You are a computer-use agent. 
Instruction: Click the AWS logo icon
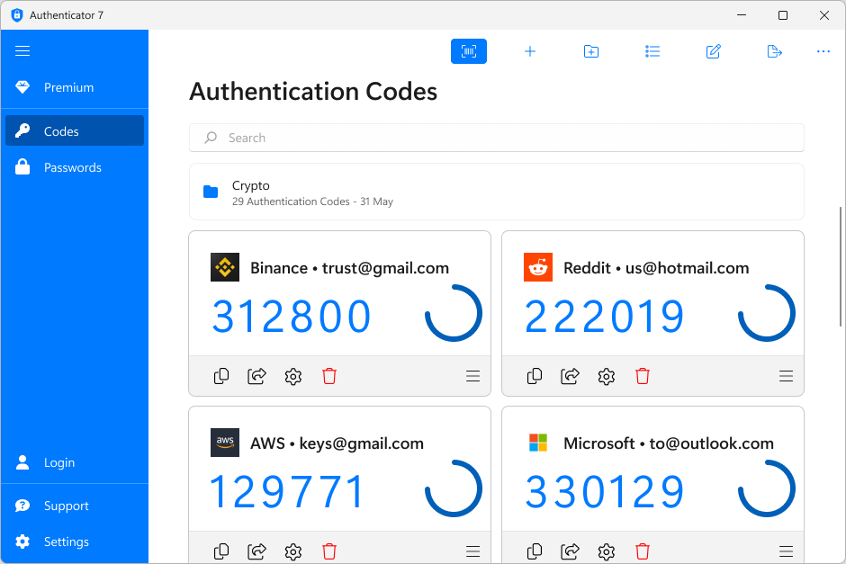[x=225, y=443]
